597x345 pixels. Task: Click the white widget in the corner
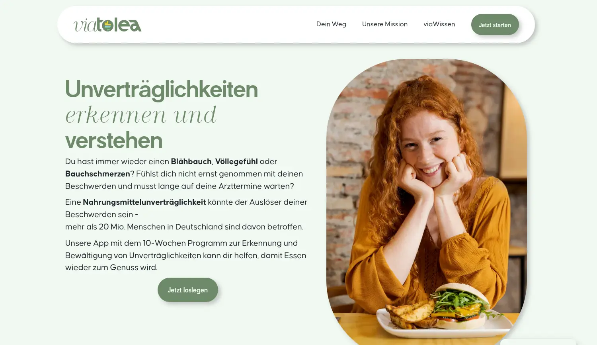(x=538, y=342)
